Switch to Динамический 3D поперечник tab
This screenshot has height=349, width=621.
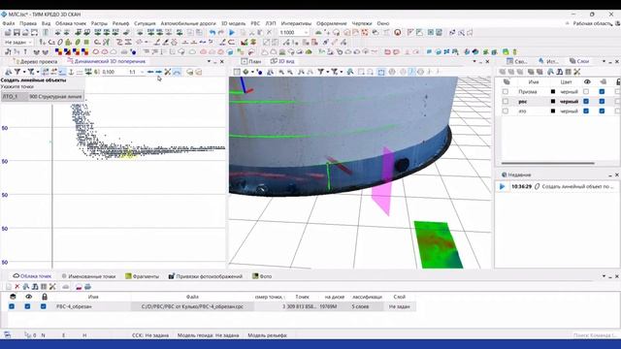pos(106,61)
